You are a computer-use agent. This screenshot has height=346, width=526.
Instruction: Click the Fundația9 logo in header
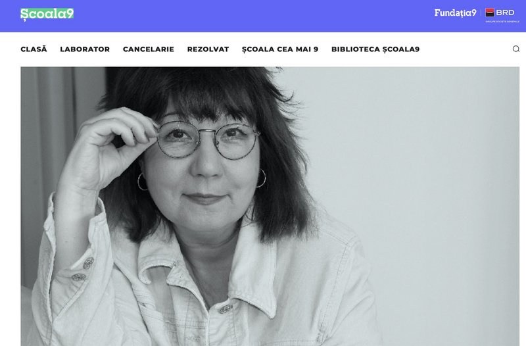tap(455, 13)
